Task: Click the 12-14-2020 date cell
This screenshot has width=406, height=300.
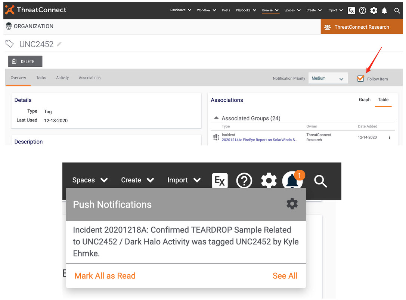Action: click(x=367, y=137)
